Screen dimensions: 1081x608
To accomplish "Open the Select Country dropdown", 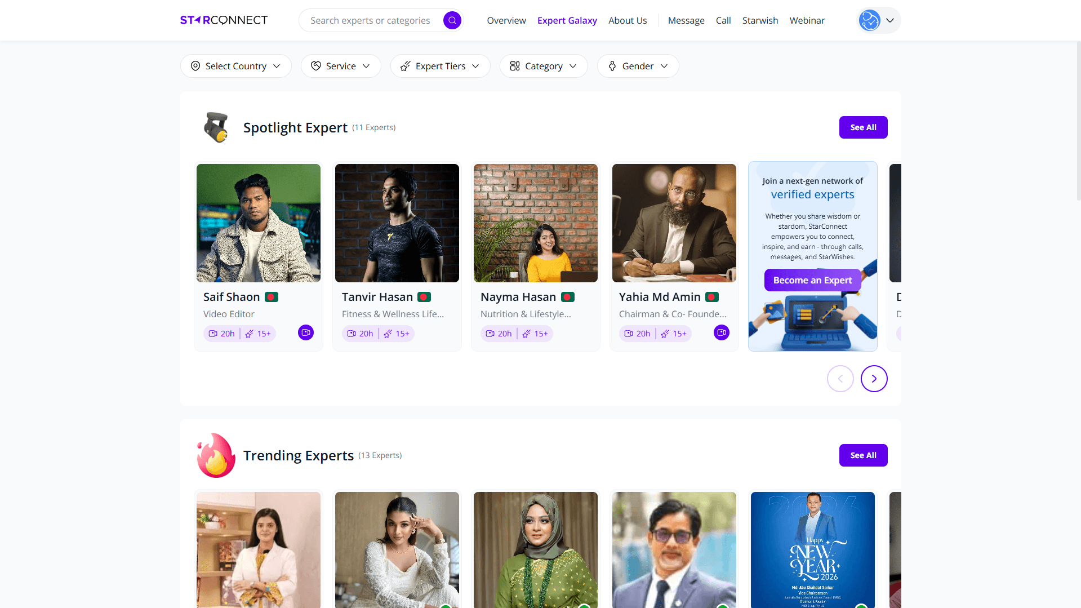I will [x=236, y=66].
